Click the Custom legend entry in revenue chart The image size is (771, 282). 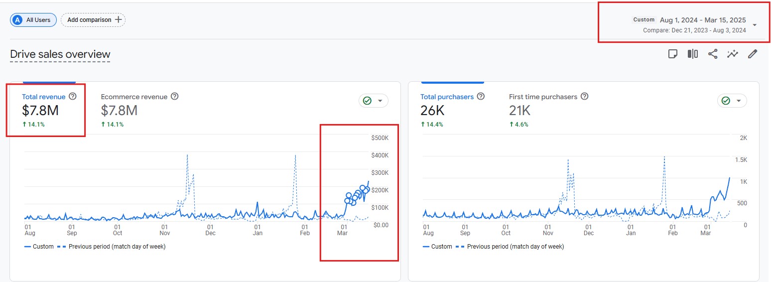click(x=38, y=247)
